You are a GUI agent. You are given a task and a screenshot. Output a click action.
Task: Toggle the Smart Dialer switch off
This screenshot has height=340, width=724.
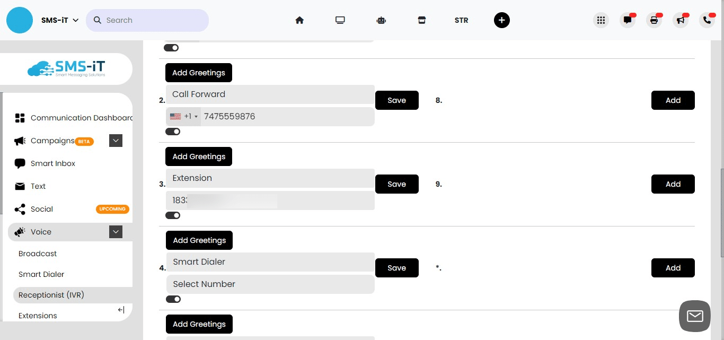(173, 299)
